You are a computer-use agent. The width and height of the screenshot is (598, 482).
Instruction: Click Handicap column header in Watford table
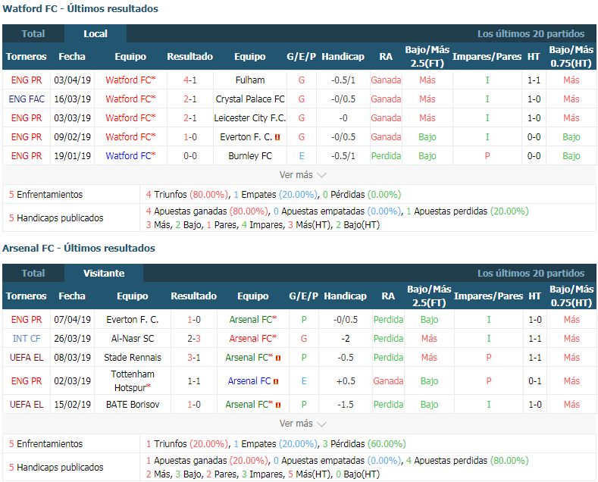(343, 56)
